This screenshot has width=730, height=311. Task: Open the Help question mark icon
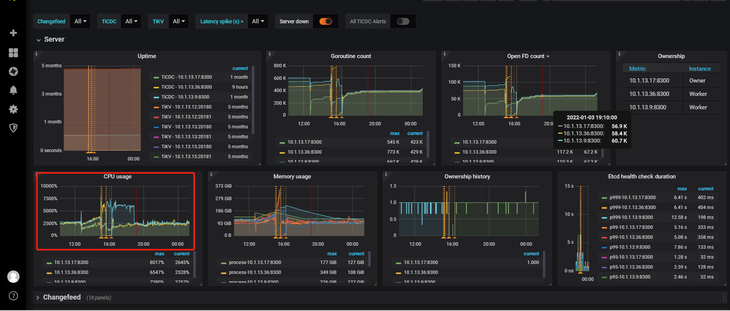point(13,296)
